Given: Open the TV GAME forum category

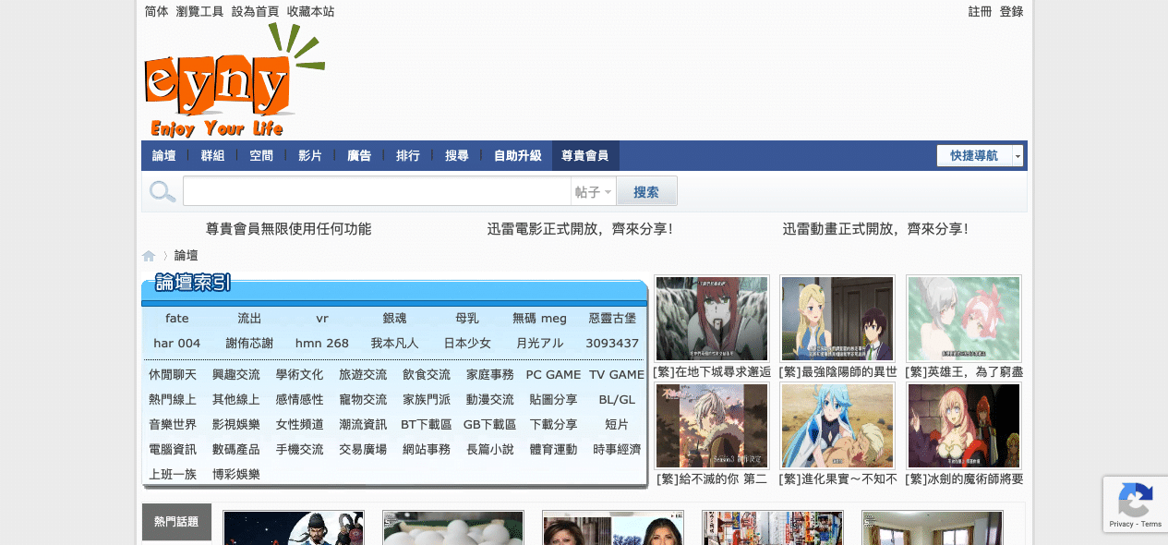Looking at the screenshot, I should (617, 374).
